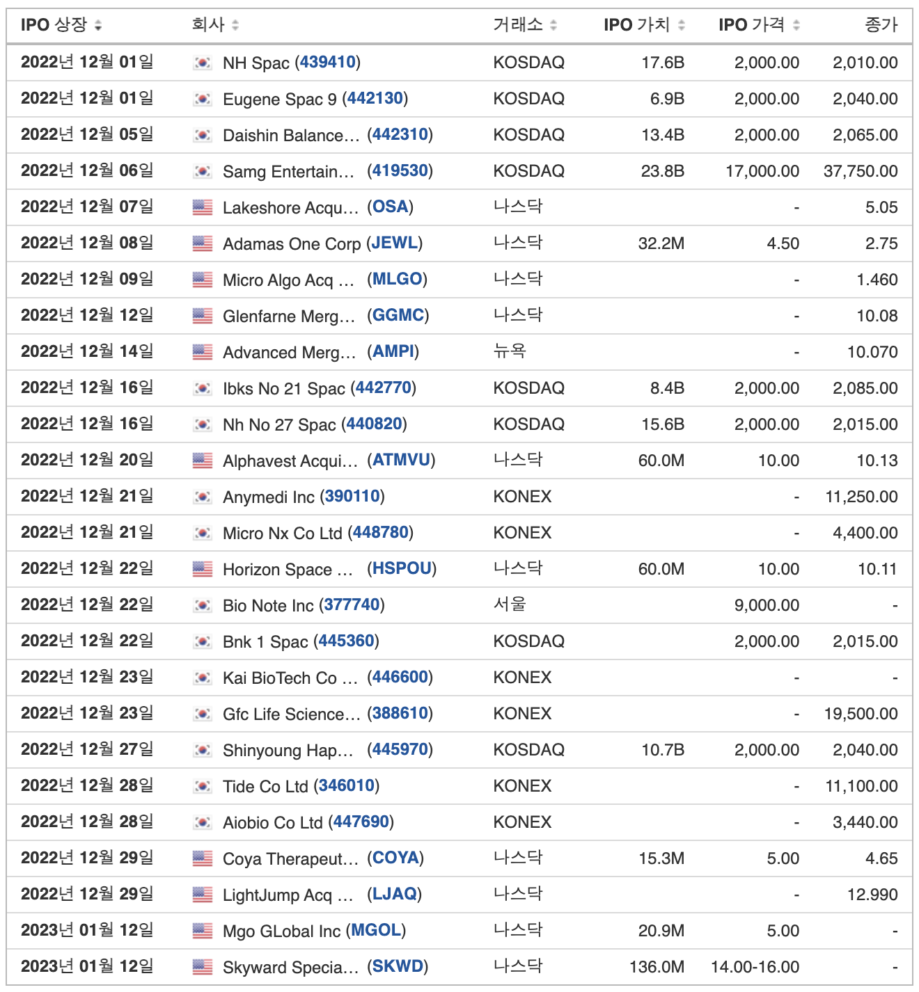919x992 pixels.
Task: Open the AMPI ticker link
Action: (393, 351)
